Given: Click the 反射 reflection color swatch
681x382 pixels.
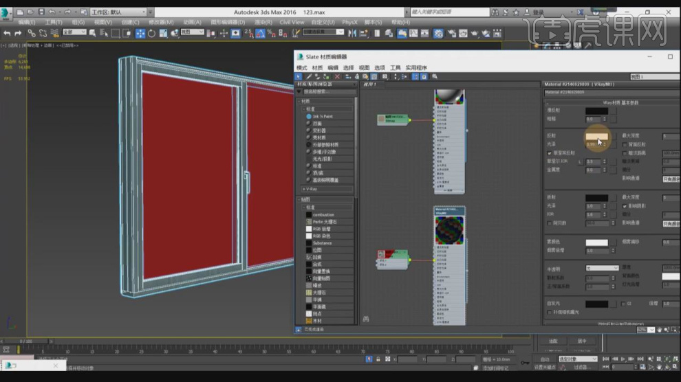Looking at the screenshot, I should [596, 137].
